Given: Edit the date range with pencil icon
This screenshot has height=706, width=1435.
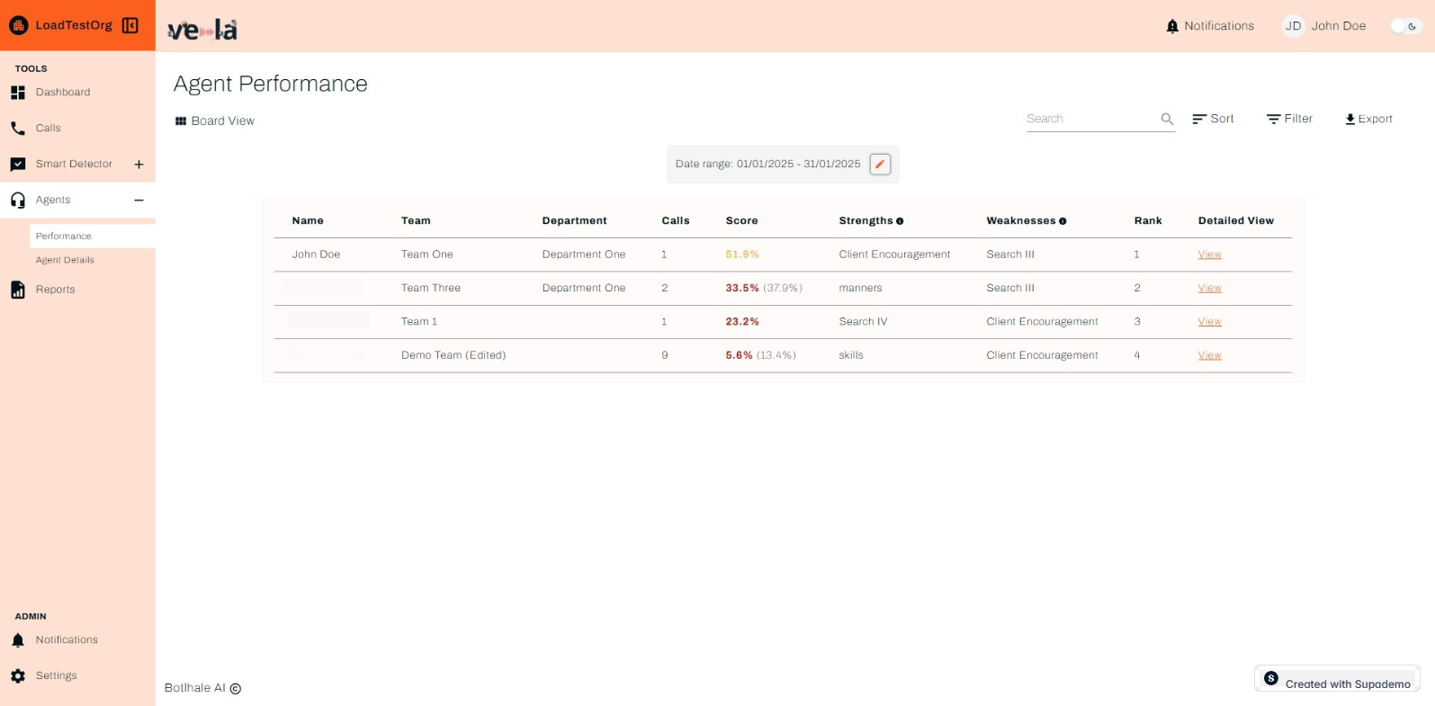Looking at the screenshot, I should click(x=880, y=165).
